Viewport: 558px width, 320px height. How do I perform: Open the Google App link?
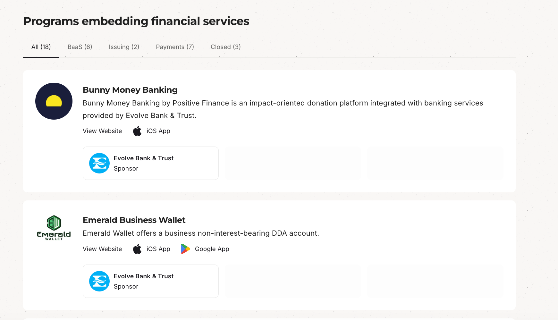click(x=212, y=249)
